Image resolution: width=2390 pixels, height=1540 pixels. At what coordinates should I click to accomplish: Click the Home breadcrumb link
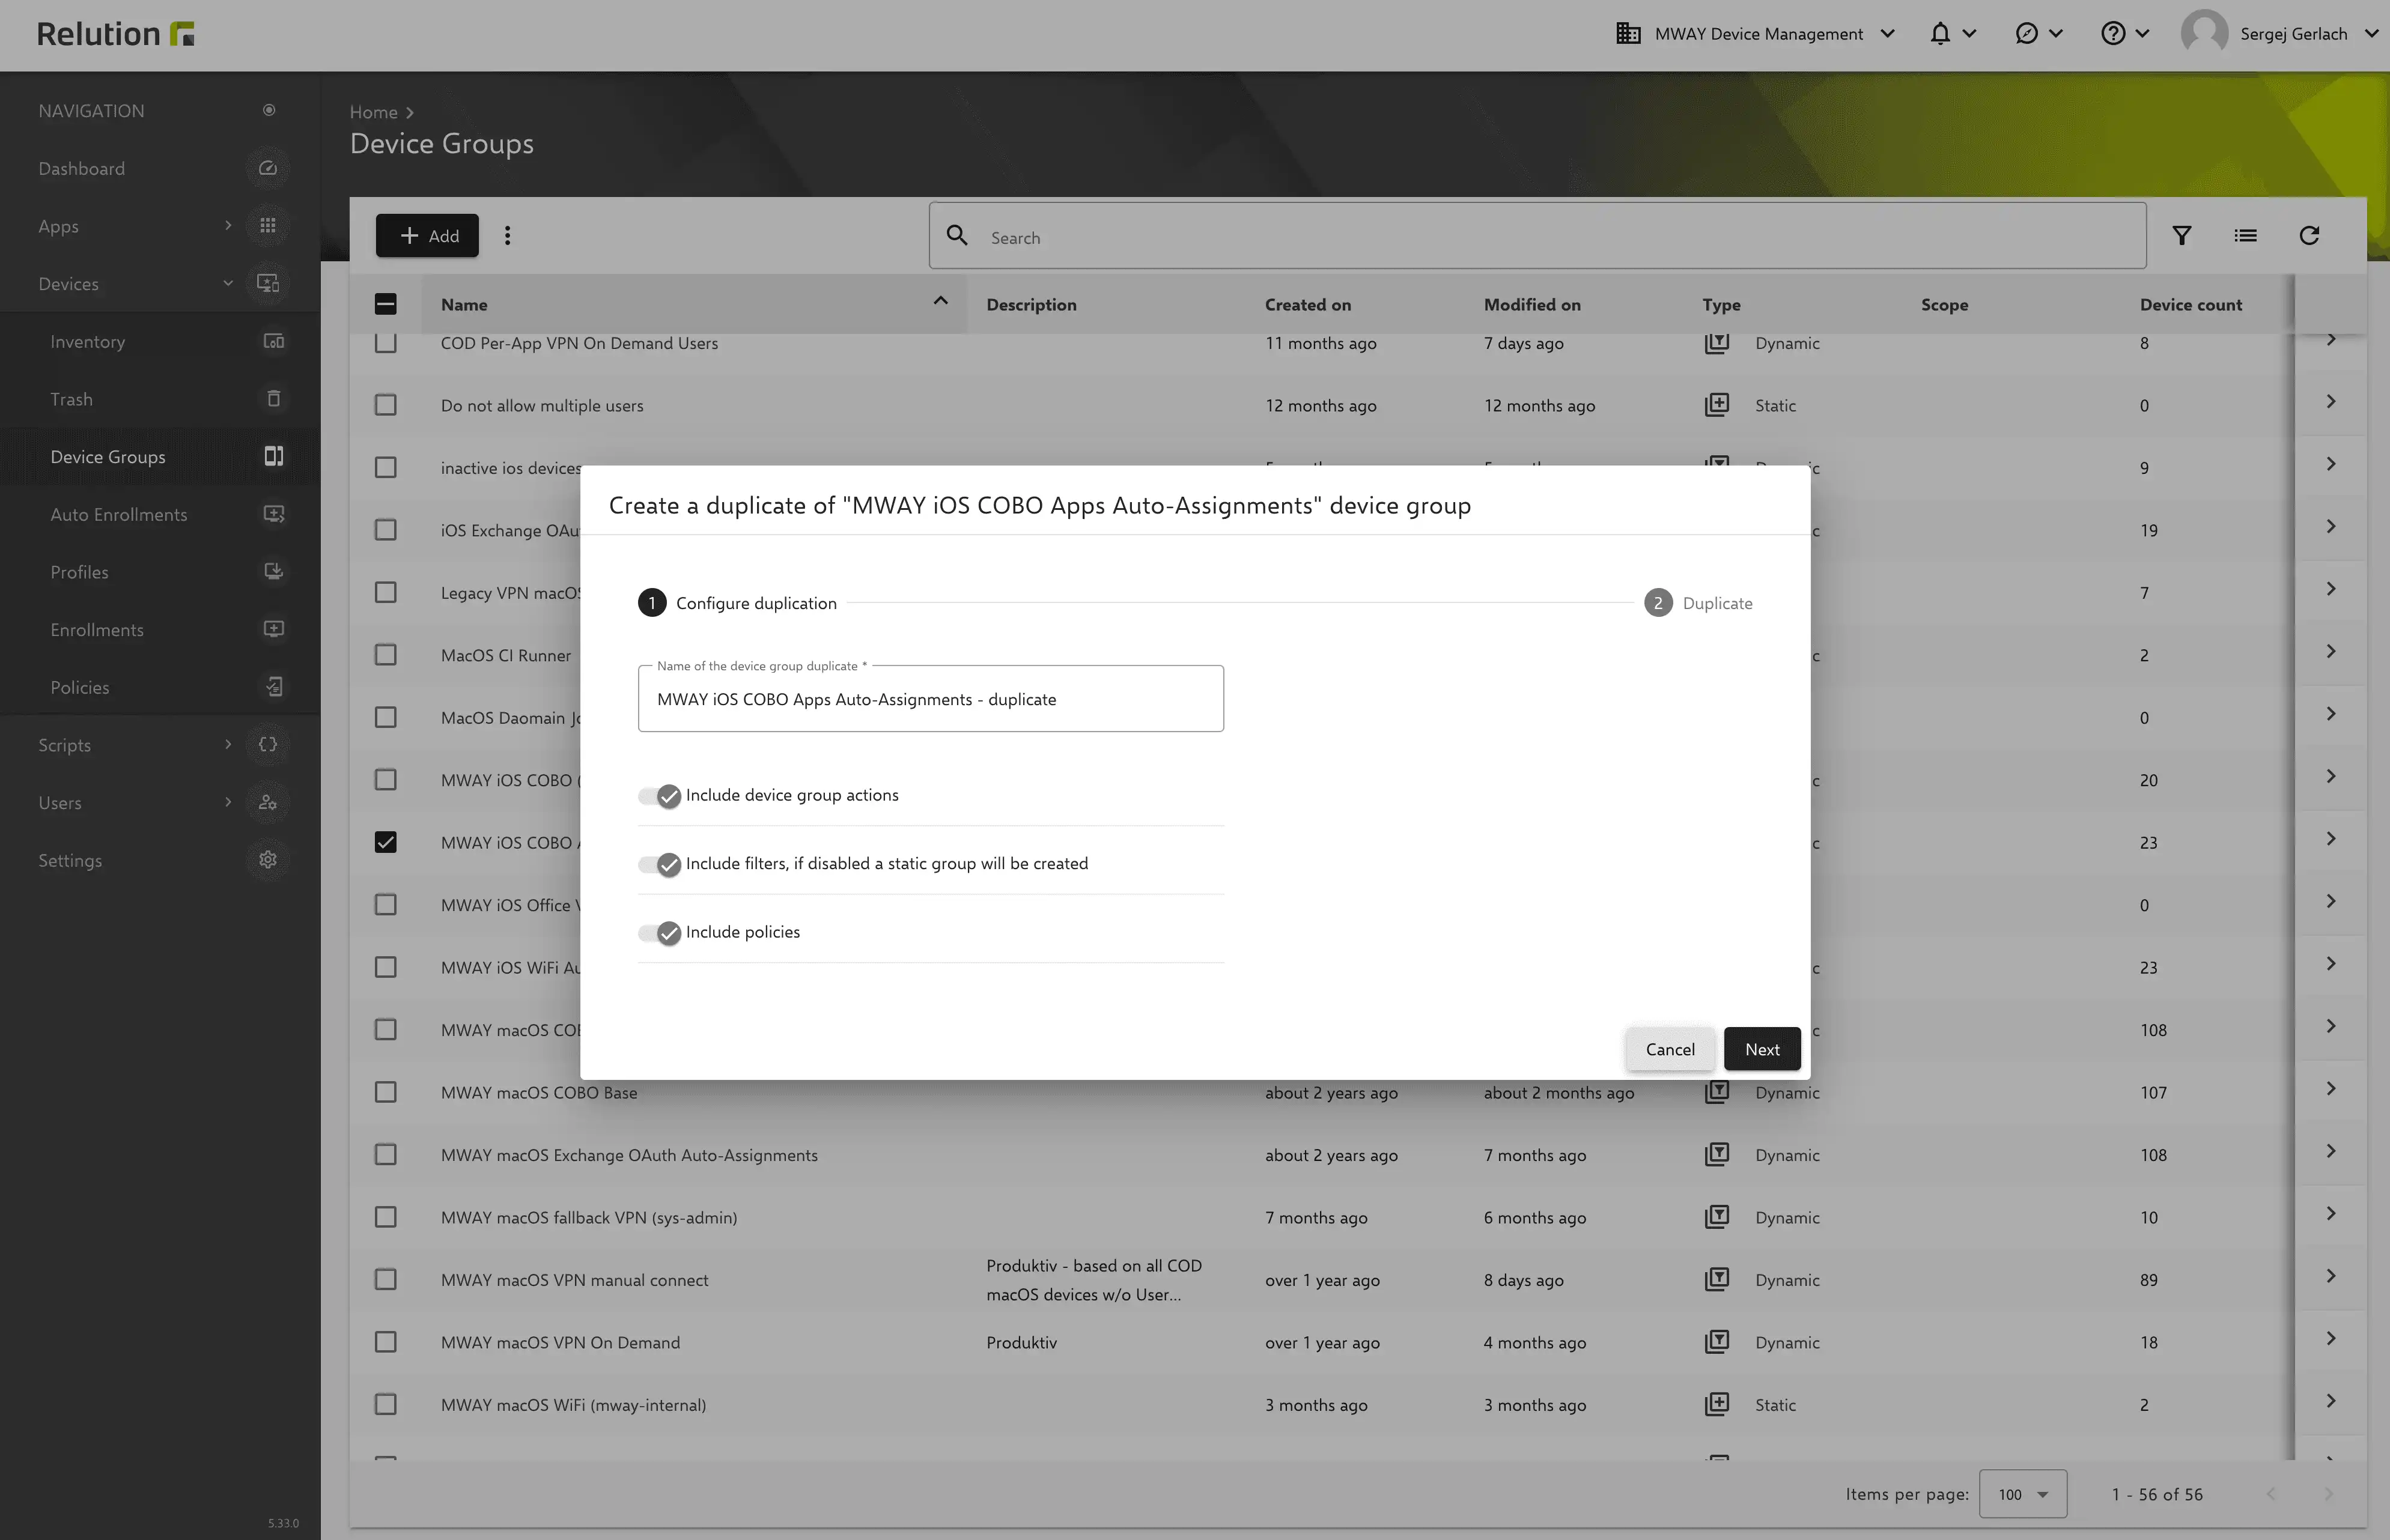pyautogui.click(x=373, y=112)
